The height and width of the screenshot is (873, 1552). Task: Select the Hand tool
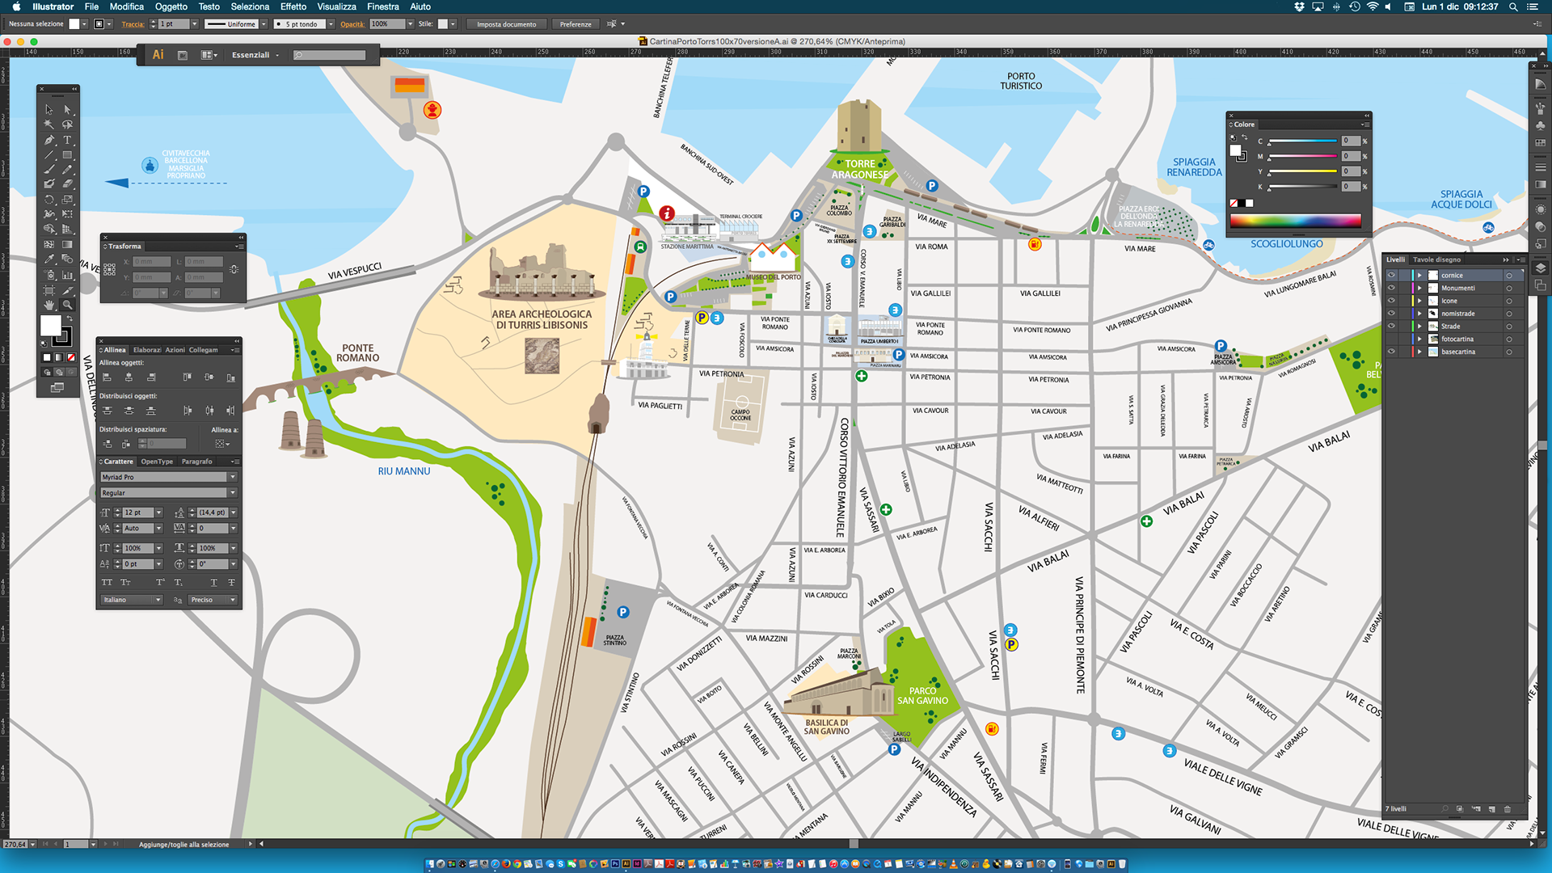pos(49,305)
